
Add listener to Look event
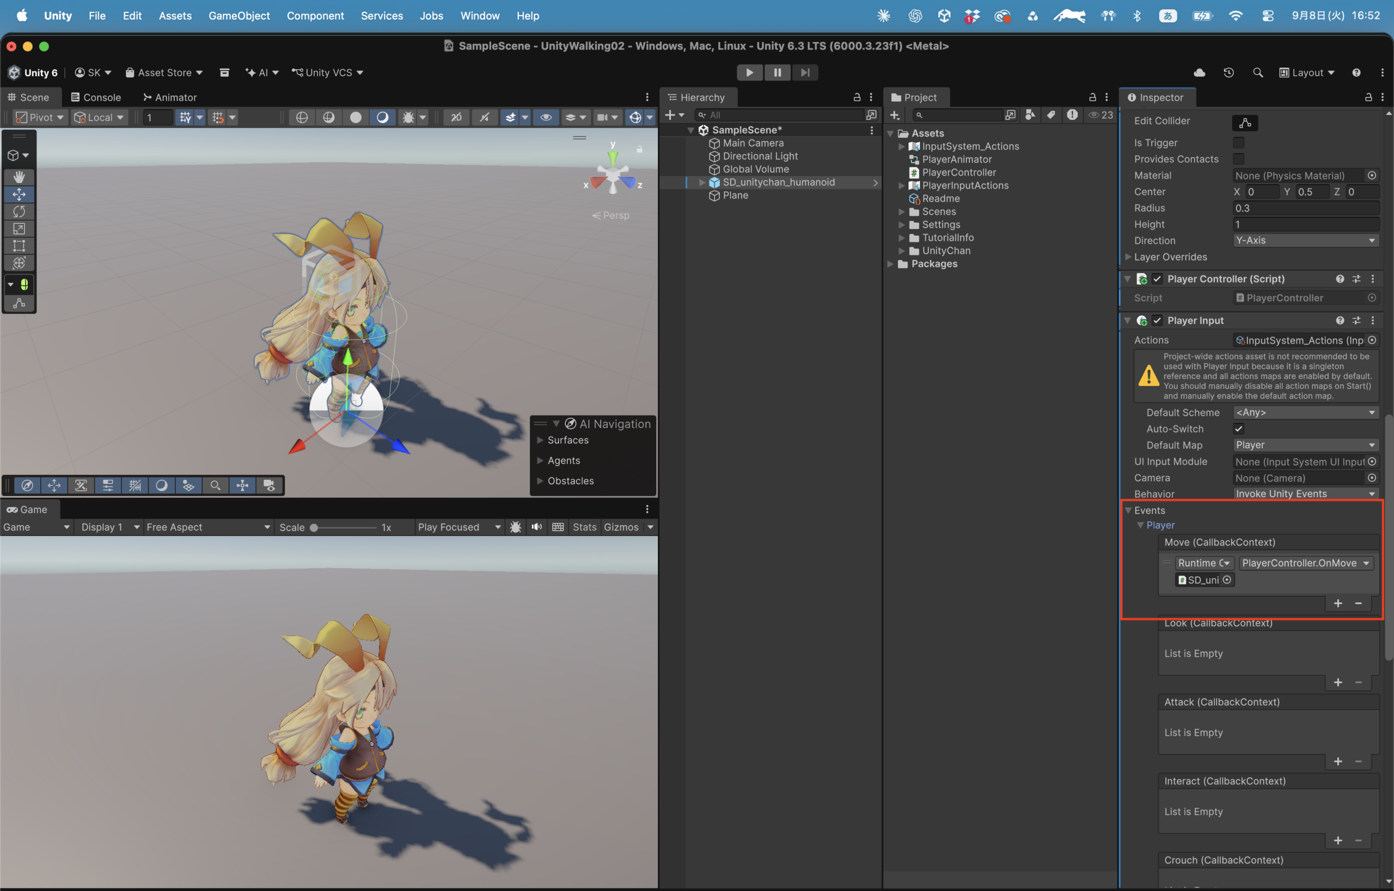tap(1337, 682)
